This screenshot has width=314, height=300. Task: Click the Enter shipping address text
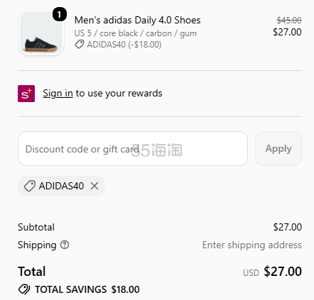tap(252, 245)
